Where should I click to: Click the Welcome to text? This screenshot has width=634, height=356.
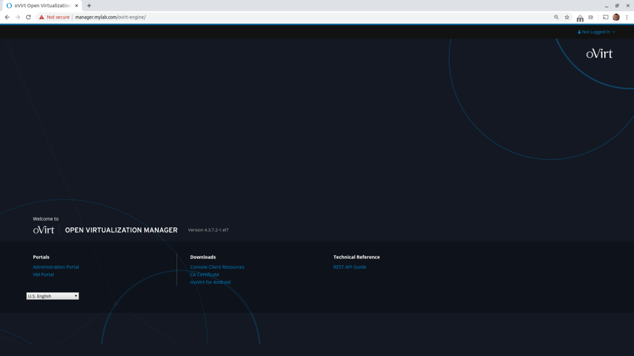pyautogui.click(x=46, y=219)
